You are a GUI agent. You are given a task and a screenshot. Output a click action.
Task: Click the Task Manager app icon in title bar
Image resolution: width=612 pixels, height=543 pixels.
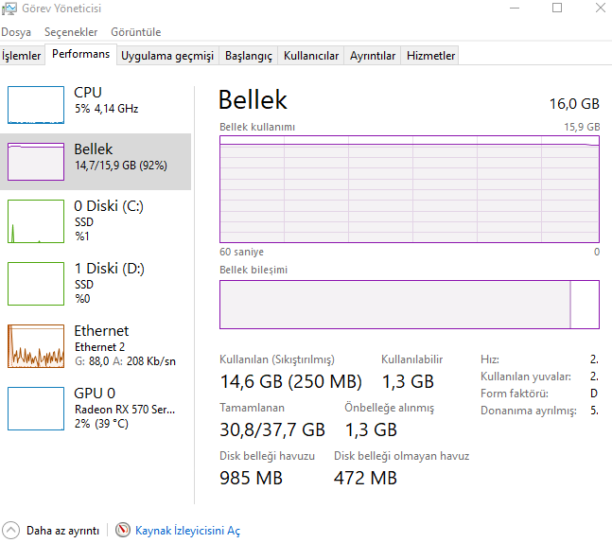click(9, 9)
